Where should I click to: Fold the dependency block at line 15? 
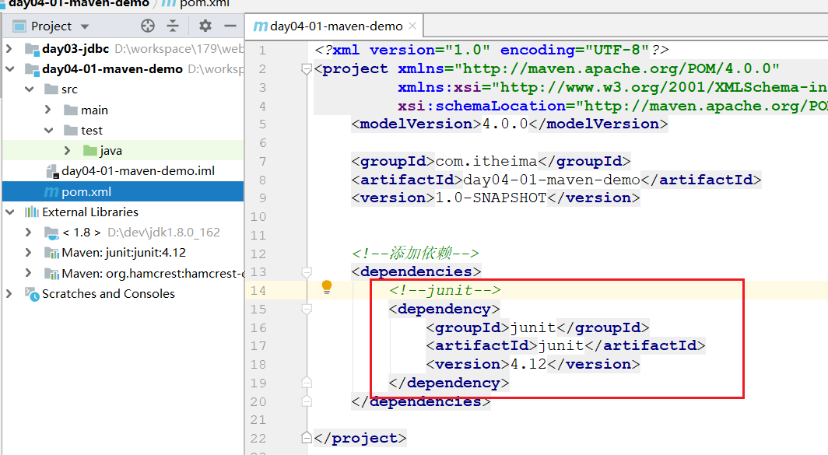(x=307, y=309)
